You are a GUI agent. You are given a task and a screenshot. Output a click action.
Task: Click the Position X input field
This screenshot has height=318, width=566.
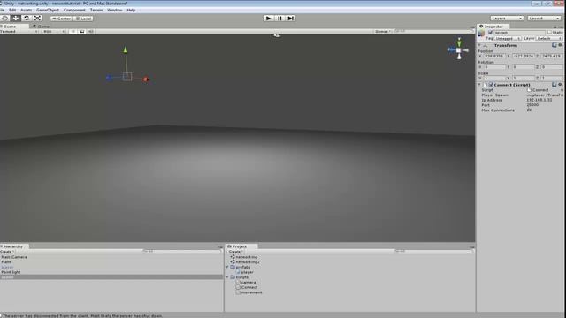pyautogui.click(x=494, y=56)
